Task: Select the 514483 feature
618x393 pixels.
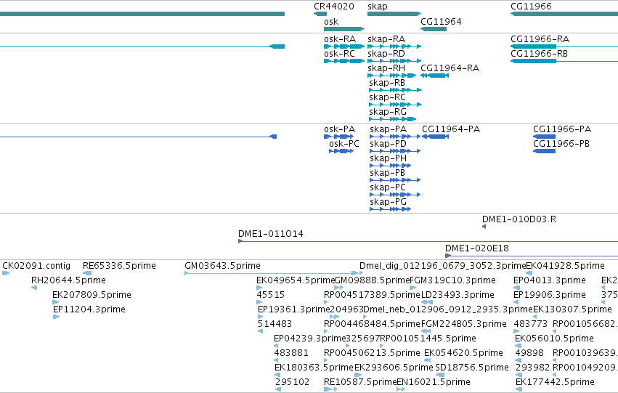Action: click(x=260, y=331)
